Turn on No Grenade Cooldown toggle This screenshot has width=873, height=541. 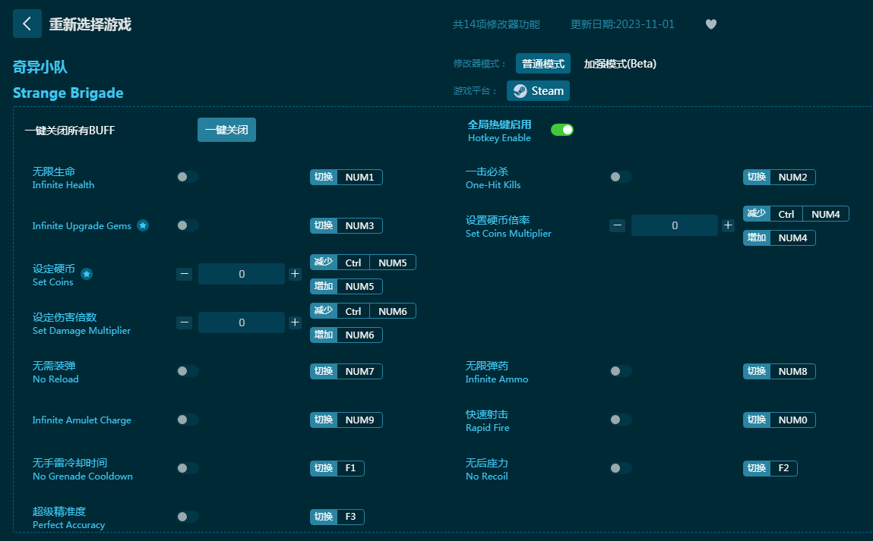(x=188, y=468)
